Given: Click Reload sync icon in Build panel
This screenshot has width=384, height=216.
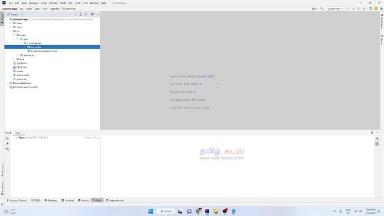Looking at the screenshot, I should 7,139.
